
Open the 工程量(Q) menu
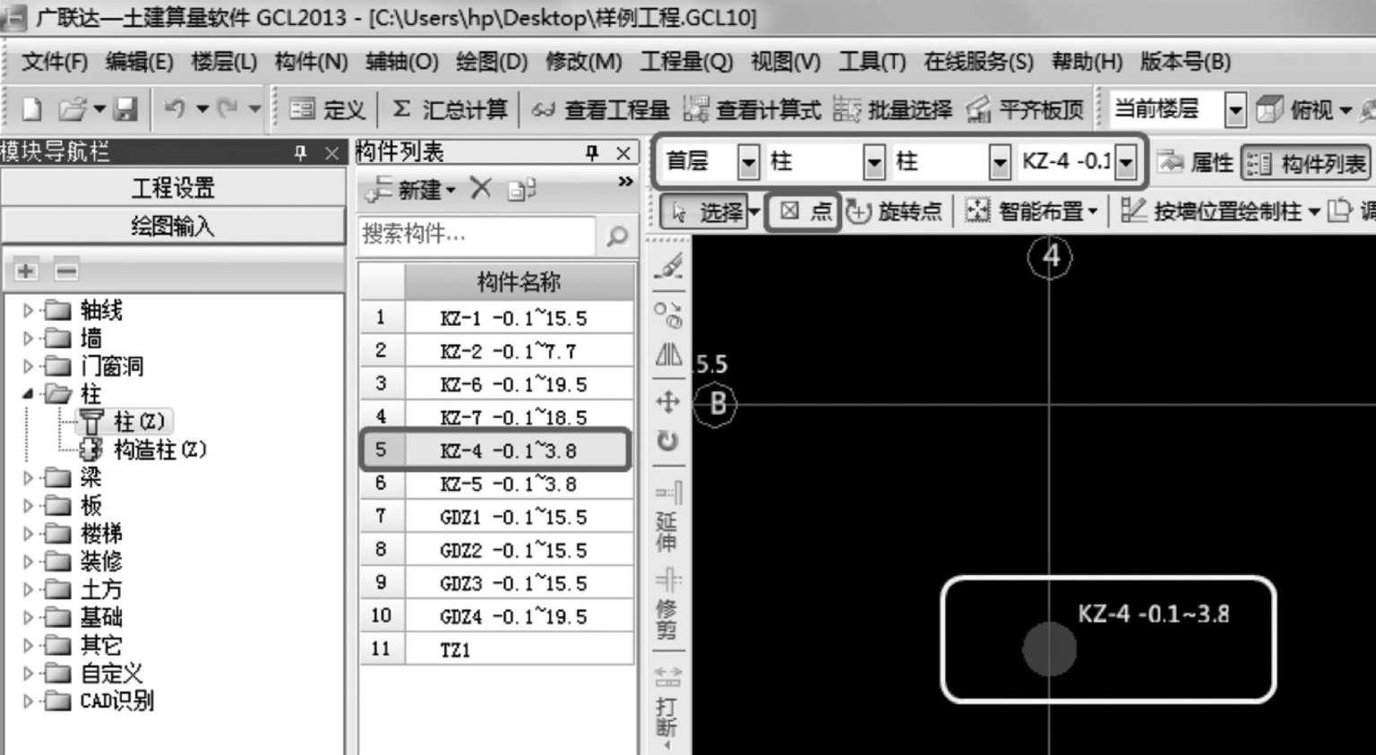[x=686, y=62]
